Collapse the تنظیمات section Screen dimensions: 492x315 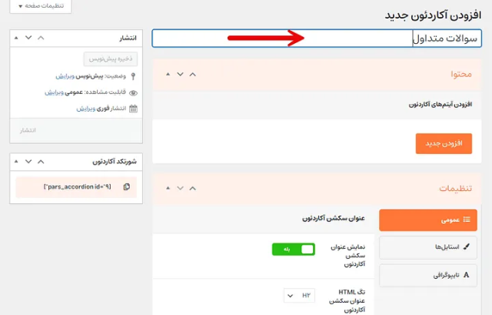(193, 189)
